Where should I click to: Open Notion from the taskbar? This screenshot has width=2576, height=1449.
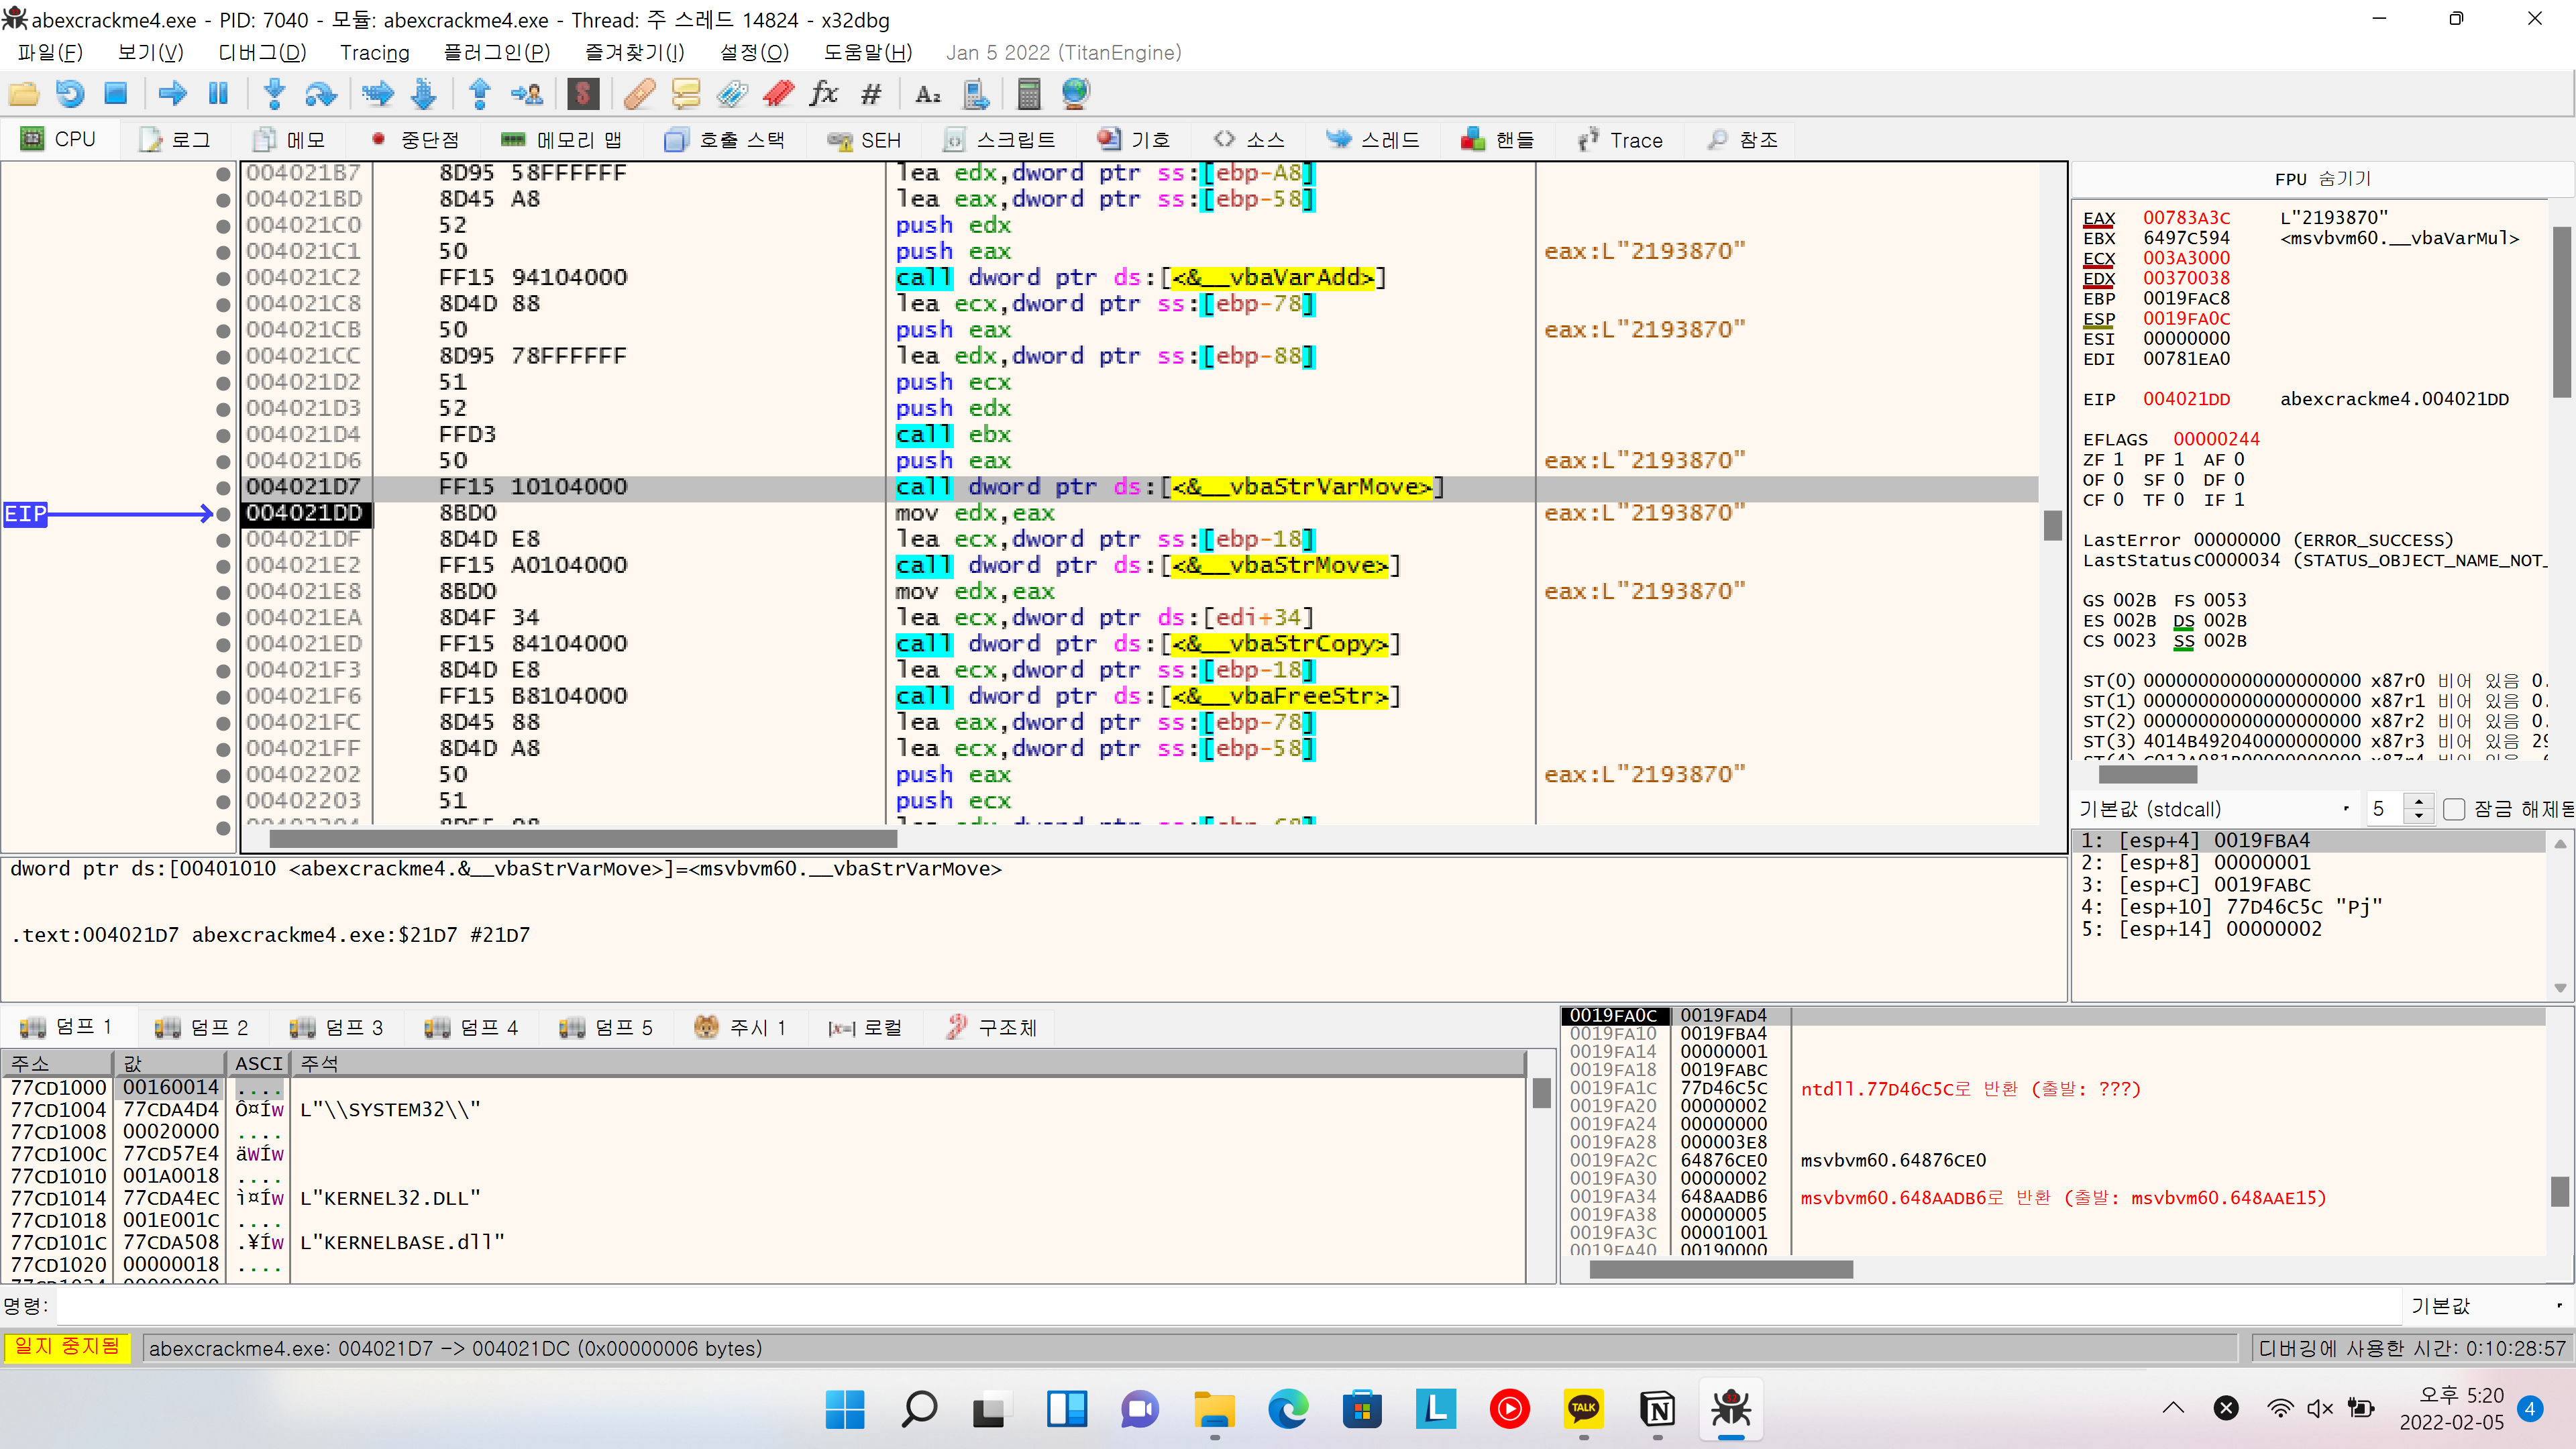[1657, 1409]
